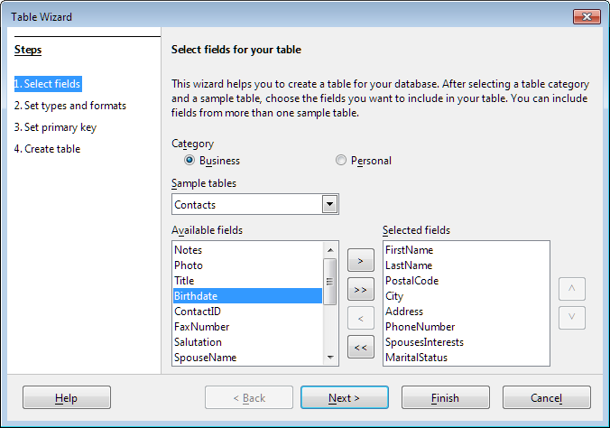Open the Sample tables dropdown arrow

[329, 204]
